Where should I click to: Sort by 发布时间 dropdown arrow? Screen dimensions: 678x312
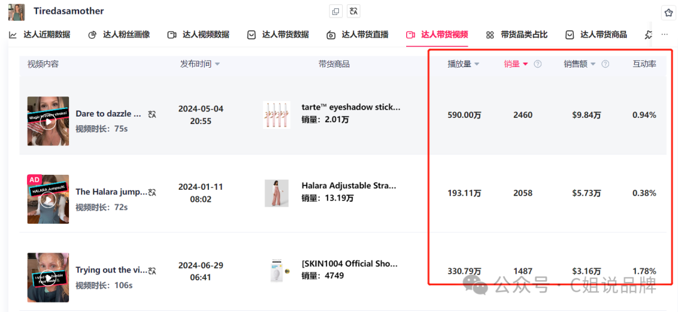pos(217,65)
